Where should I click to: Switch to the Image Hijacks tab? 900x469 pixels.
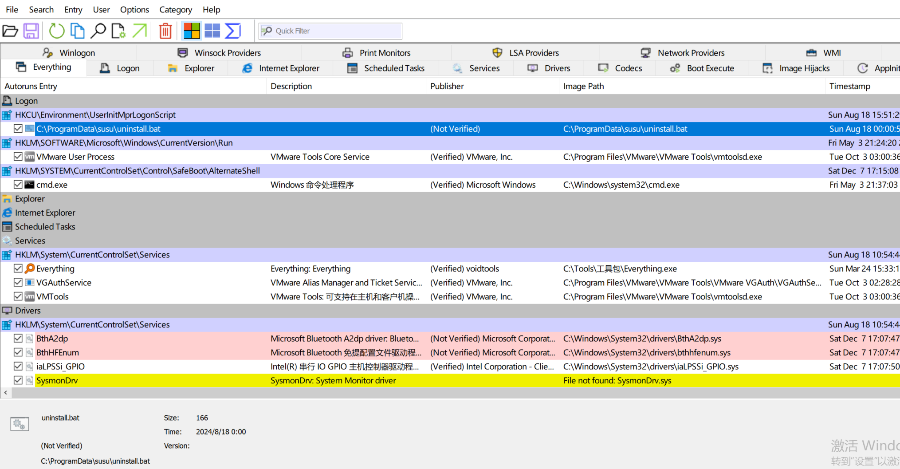click(796, 68)
